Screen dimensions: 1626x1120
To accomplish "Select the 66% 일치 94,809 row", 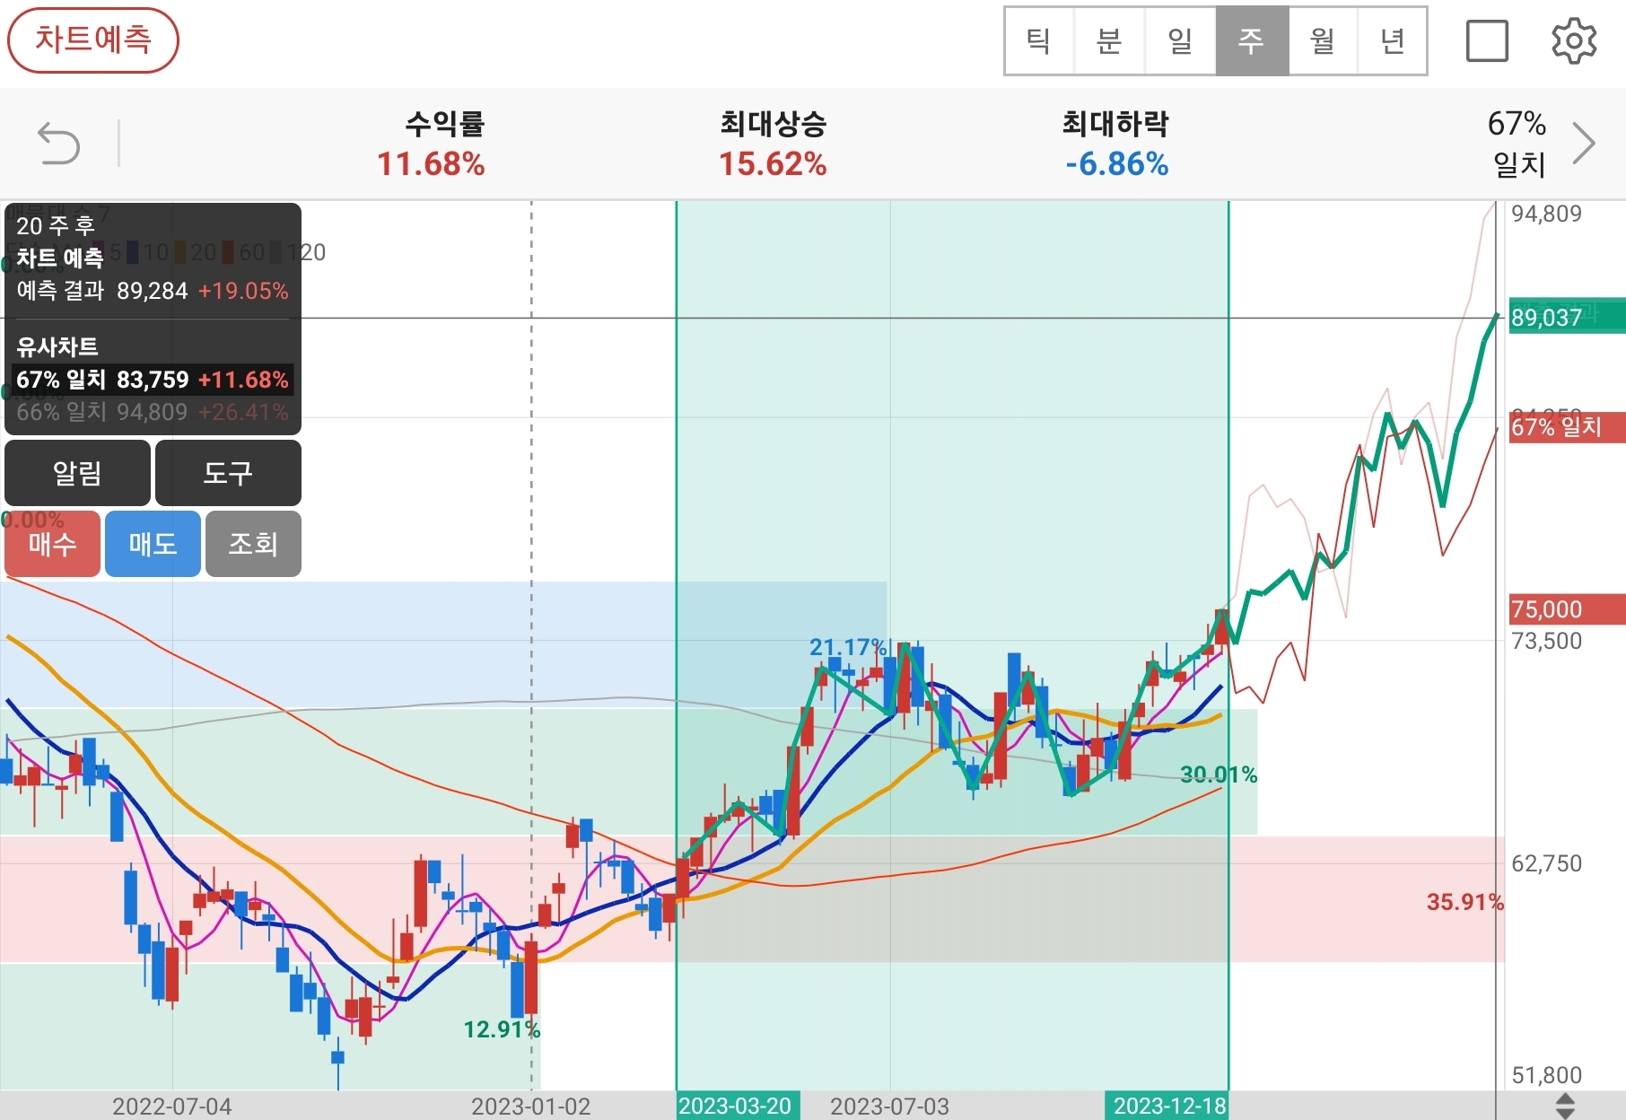I will (153, 412).
